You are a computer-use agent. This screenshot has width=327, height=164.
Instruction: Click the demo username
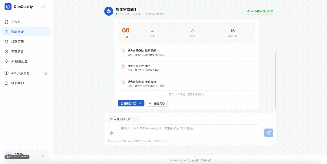tap(19, 154)
